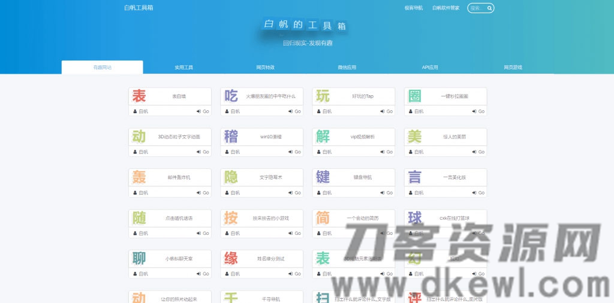This screenshot has height=303, width=614.
Task: Switch to the 实用工具 tab
Action: (184, 68)
